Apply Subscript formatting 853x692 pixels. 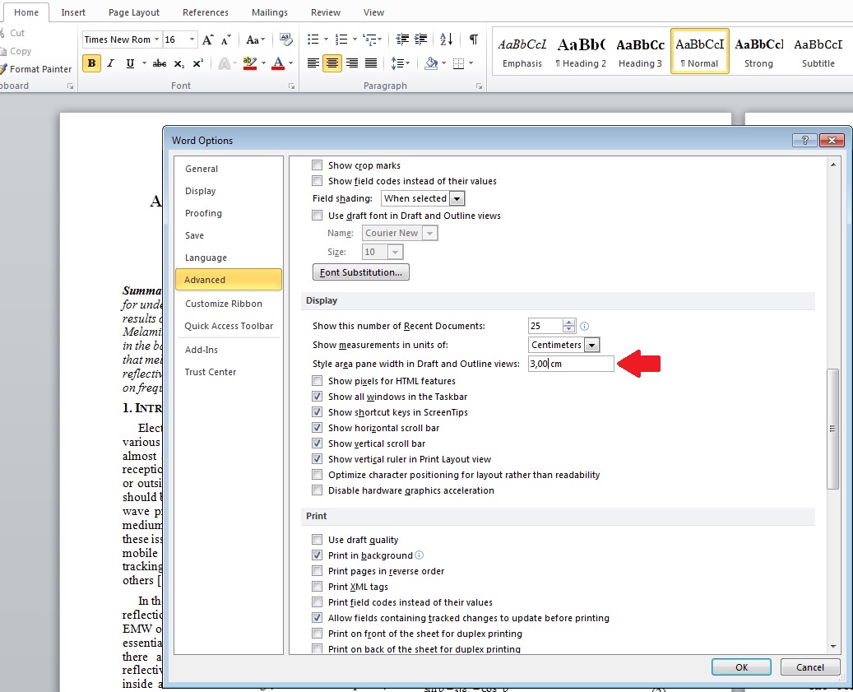coord(179,63)
